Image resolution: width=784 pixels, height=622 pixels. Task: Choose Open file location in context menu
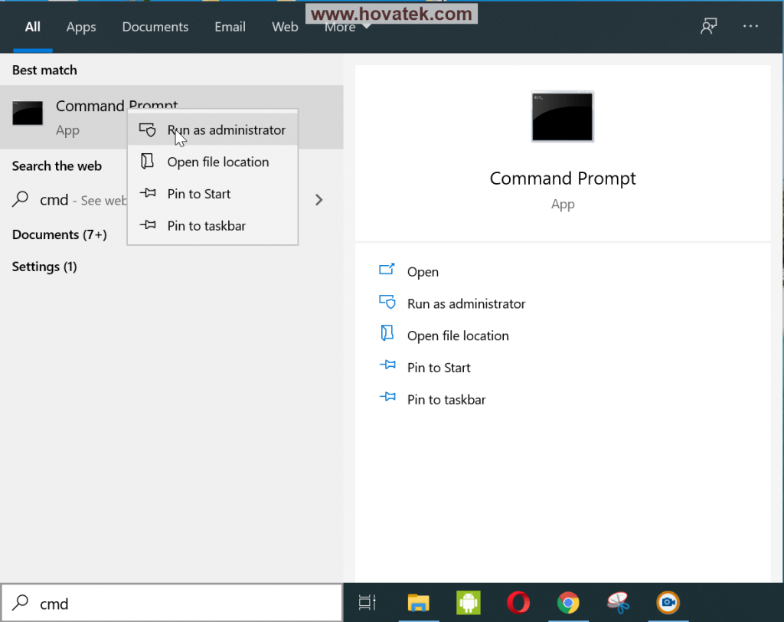(217, 162)
